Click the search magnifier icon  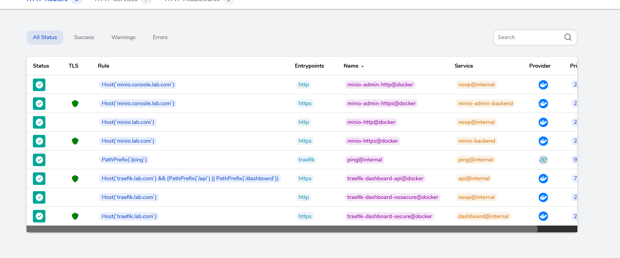568,37
